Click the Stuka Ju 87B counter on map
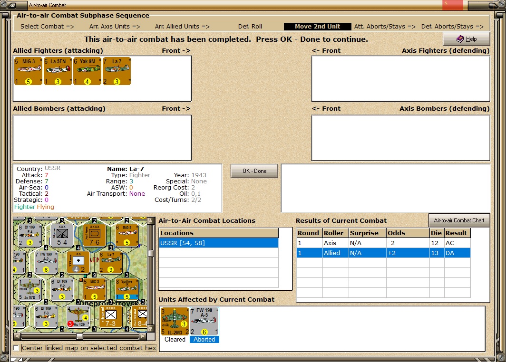 click(x=29, y=289)
